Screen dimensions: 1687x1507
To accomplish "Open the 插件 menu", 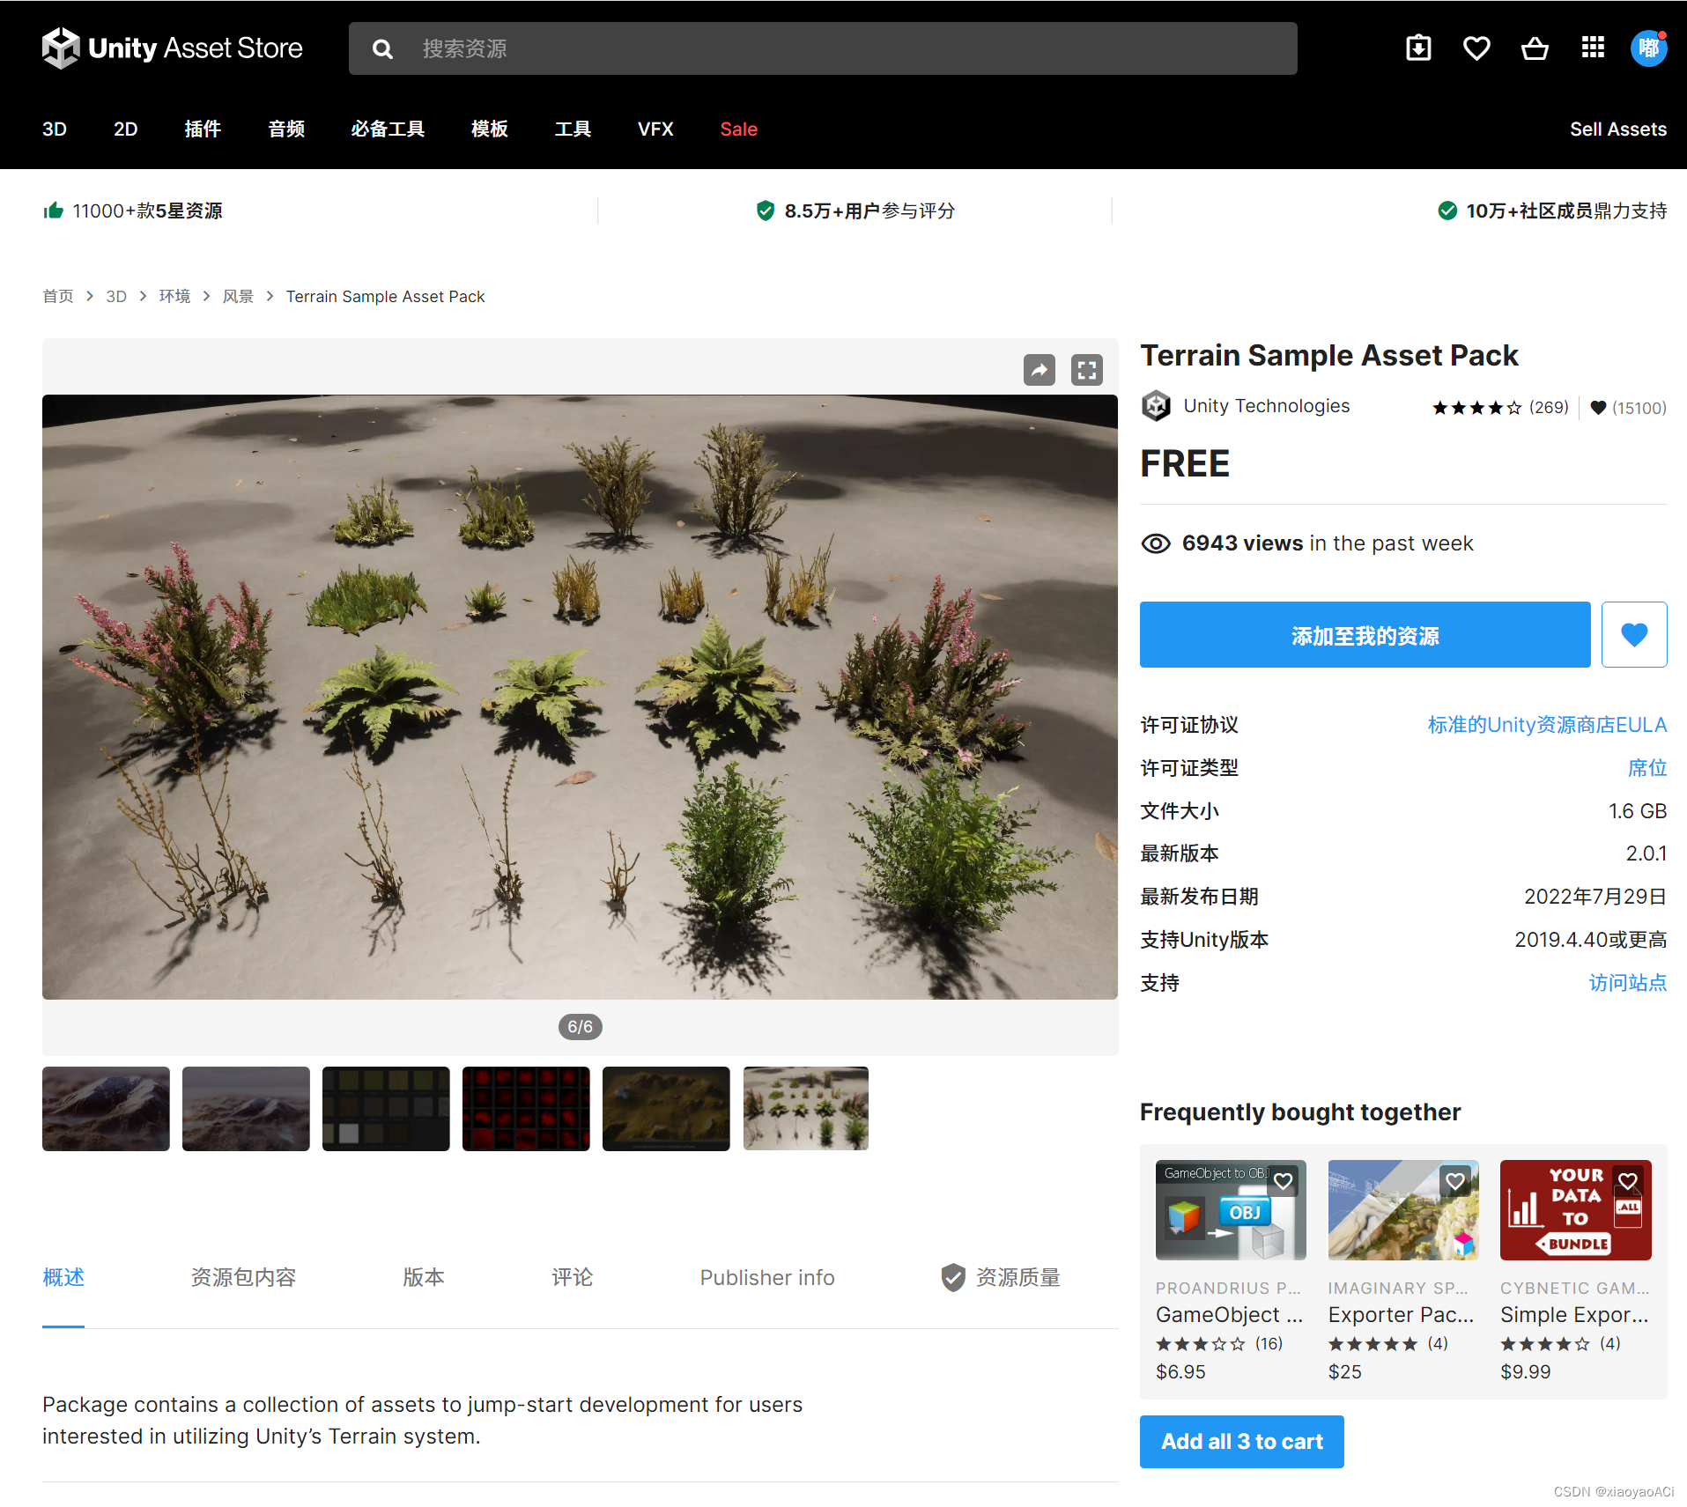I will (x=203, y=129).
